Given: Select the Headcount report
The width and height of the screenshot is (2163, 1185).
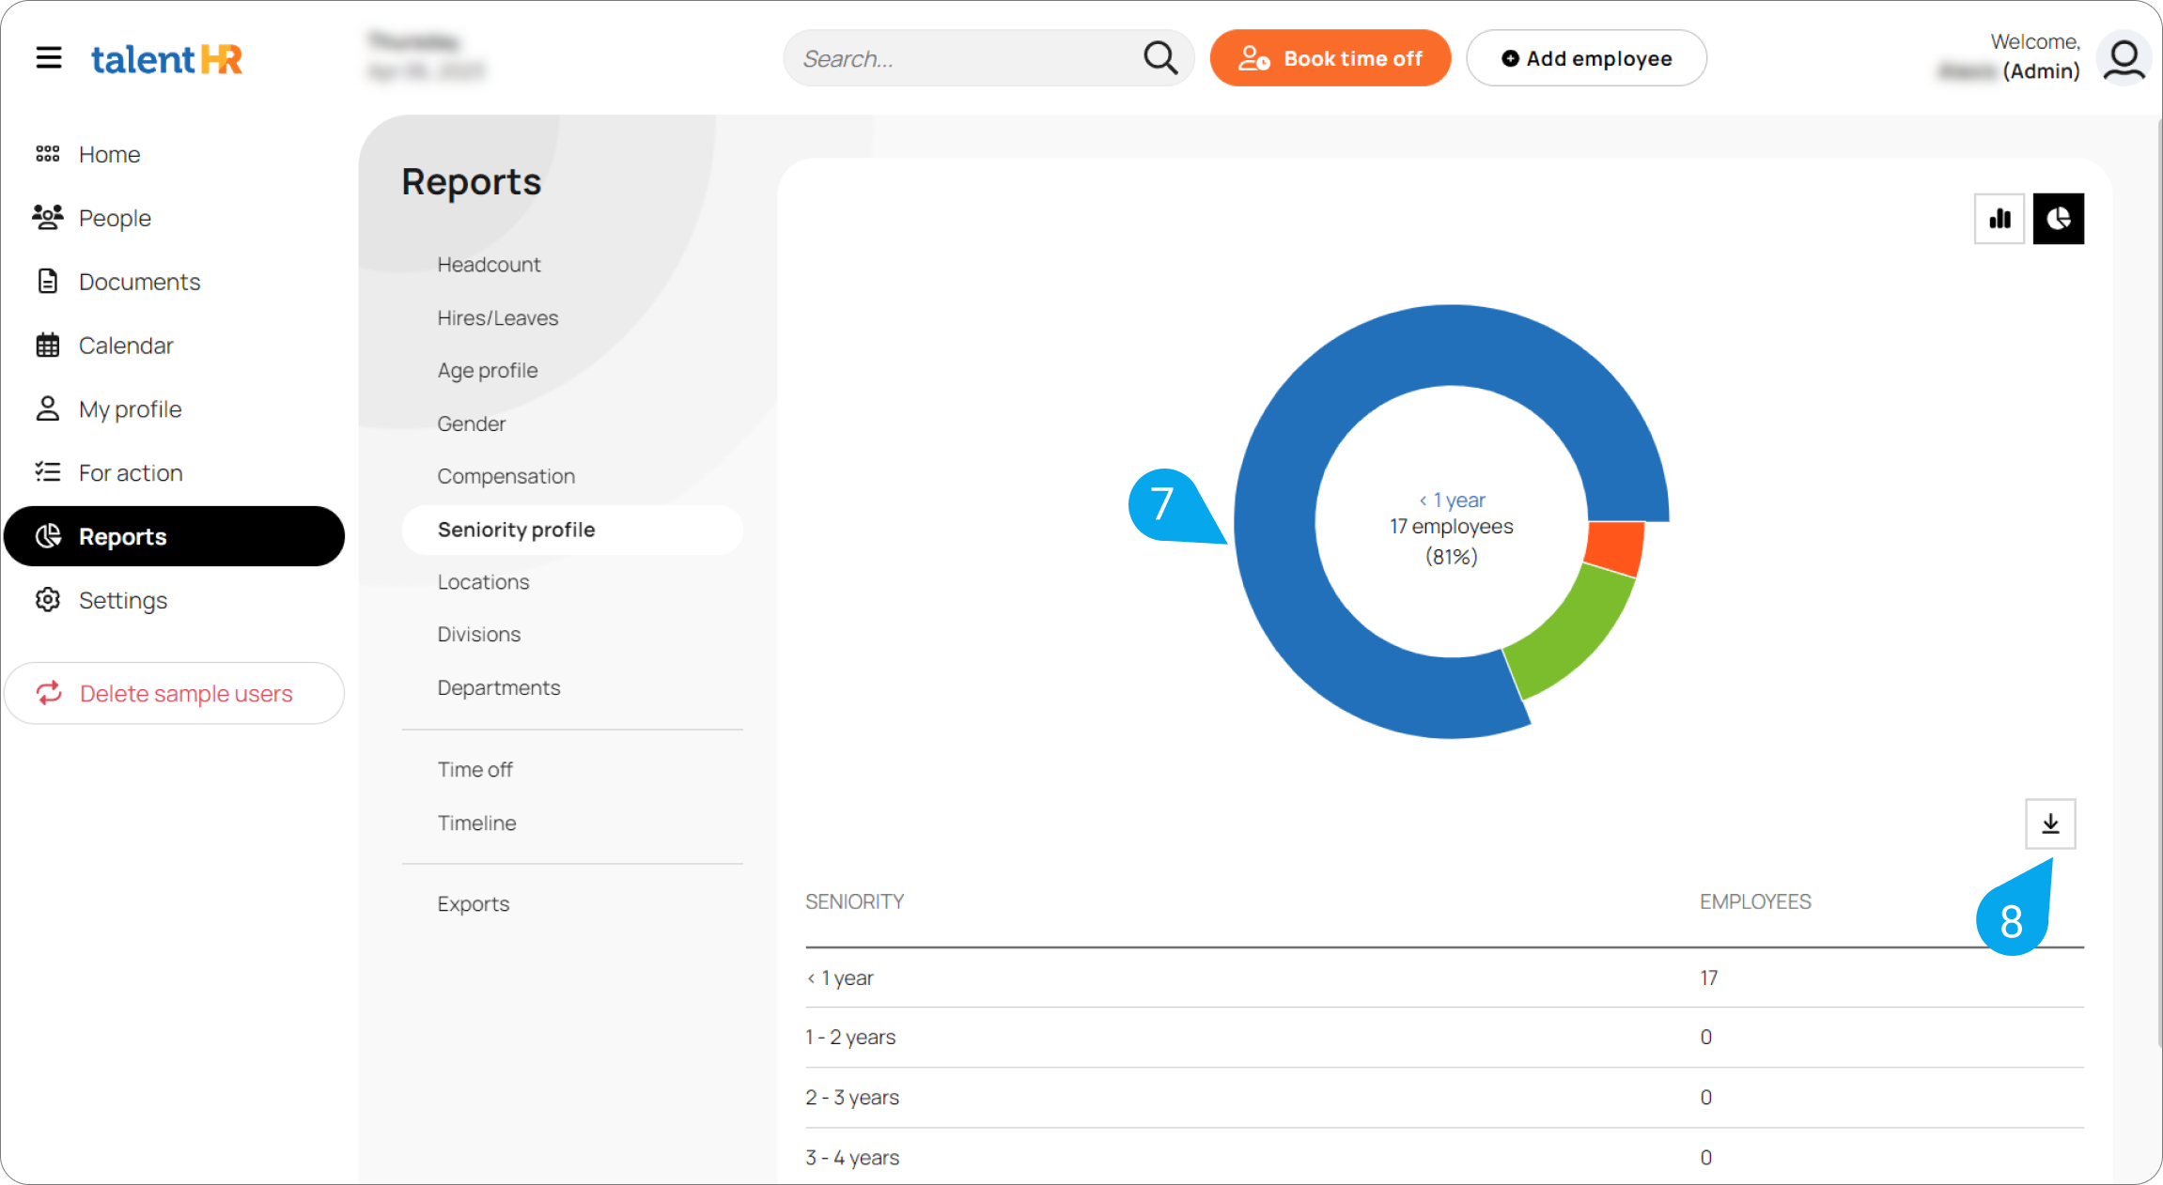Looking at the screenshot, I should 489,265.
